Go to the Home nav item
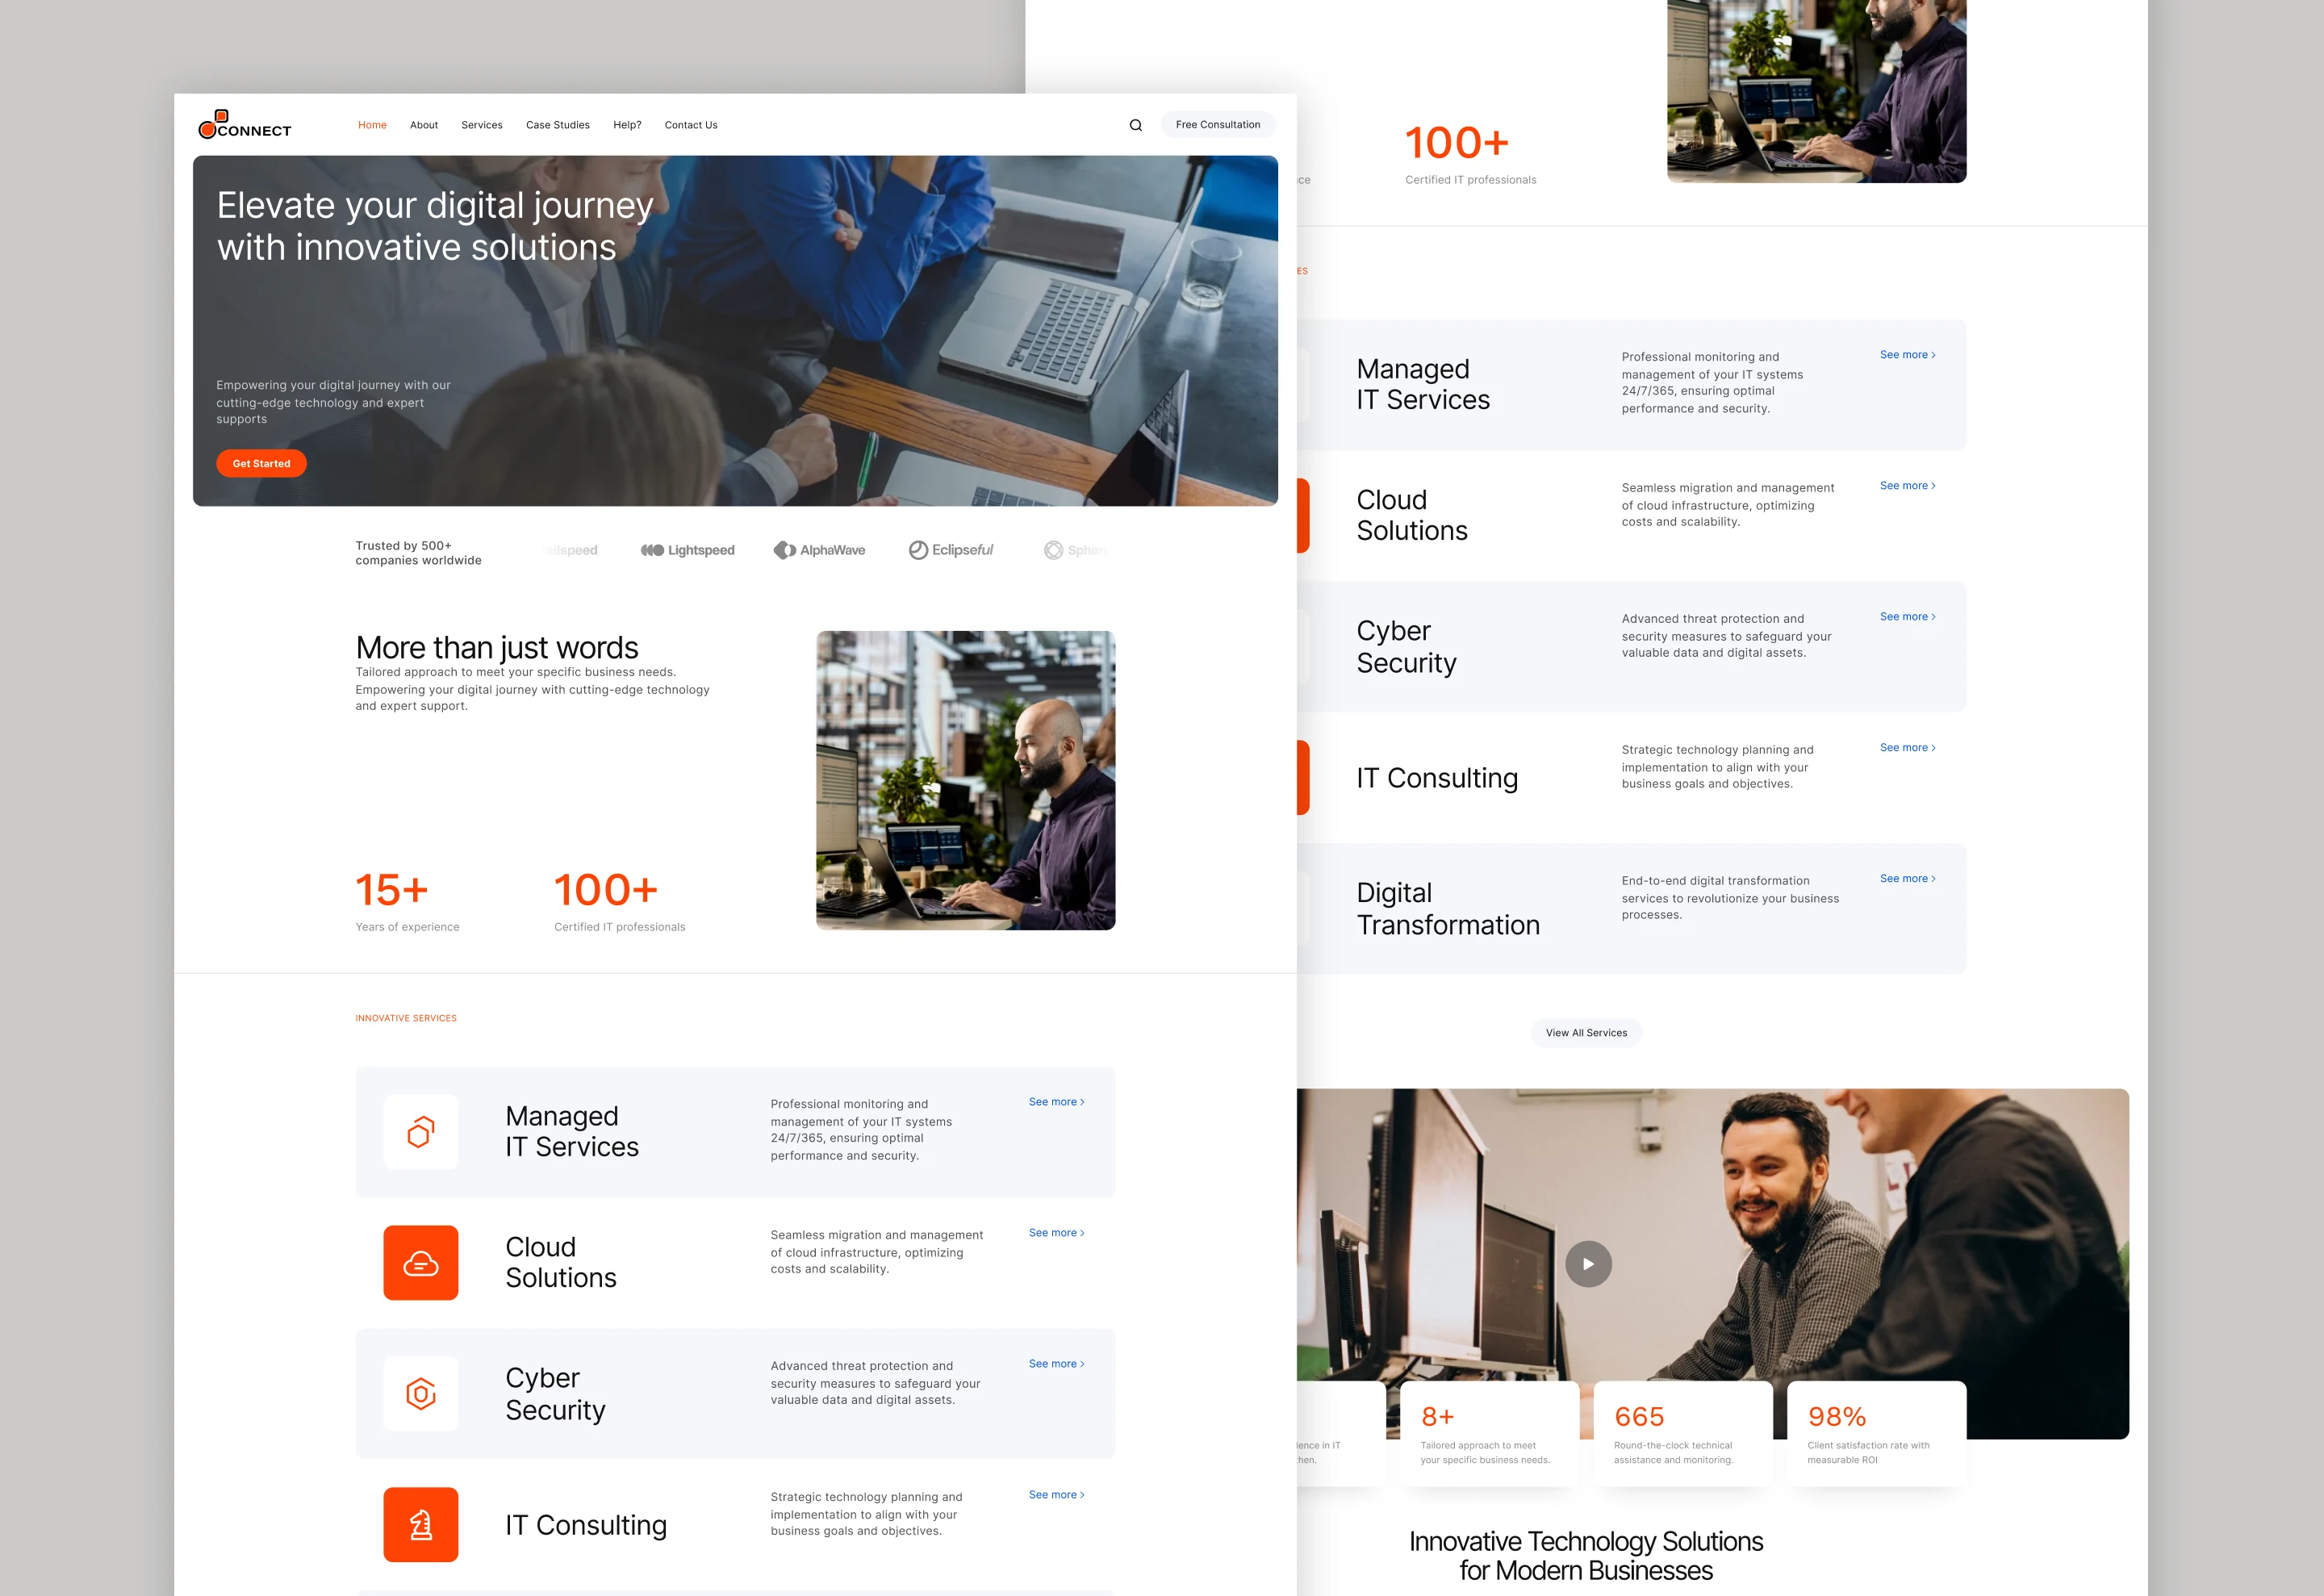The image size is (2324, 1596). (372, 125)
